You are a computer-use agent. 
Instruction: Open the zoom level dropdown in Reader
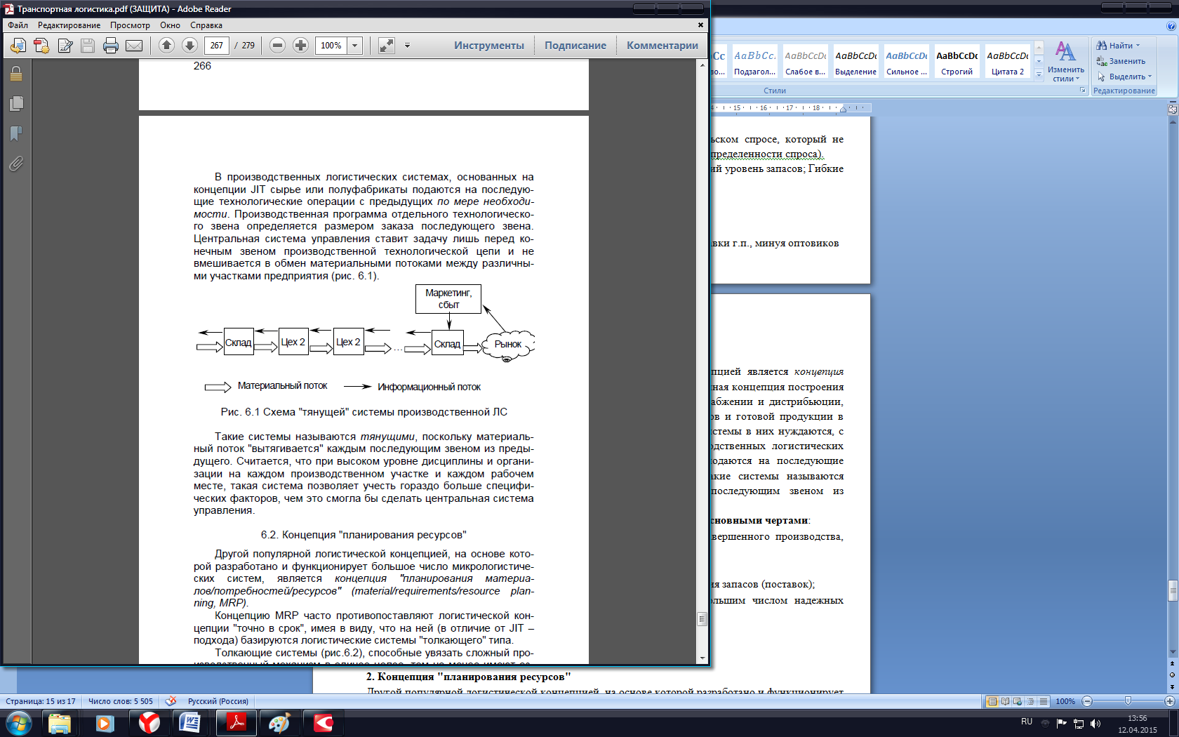click(355, 46)
